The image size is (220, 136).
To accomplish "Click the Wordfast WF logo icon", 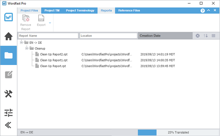I will [8, 17].
